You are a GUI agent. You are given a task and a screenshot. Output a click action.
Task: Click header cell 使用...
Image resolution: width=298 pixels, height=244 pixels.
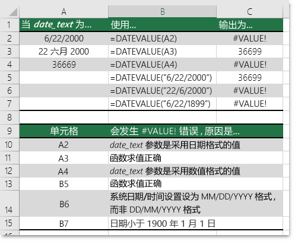click(162, 25)
